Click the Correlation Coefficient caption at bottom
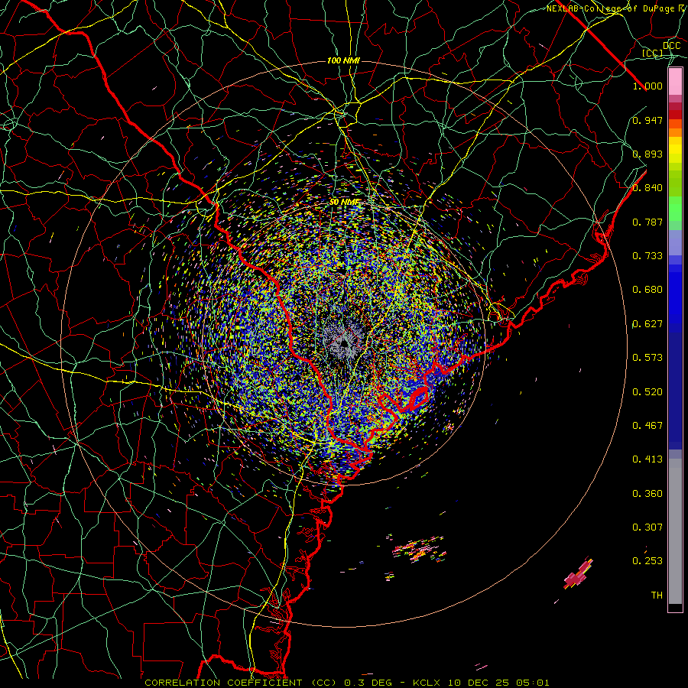688x688 pixels. tap(347, 683)
